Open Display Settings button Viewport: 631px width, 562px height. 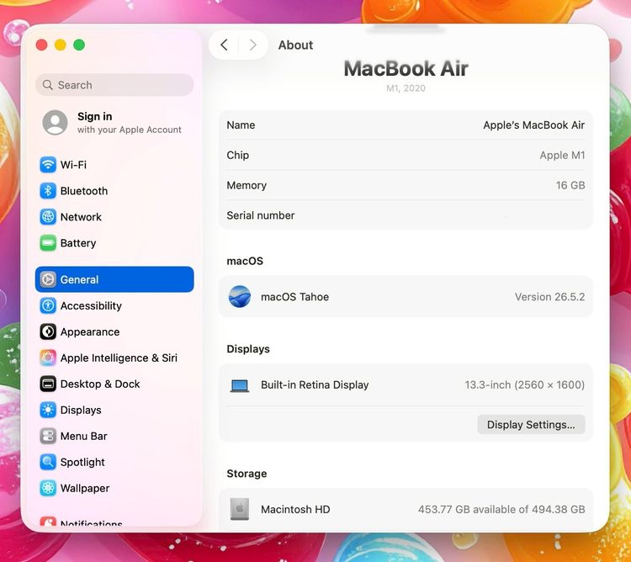[x=531, y=424]
